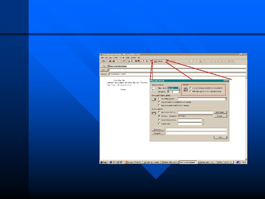Click the Send button in the toolbar
265x199 pixels.
tap(104, 61)
